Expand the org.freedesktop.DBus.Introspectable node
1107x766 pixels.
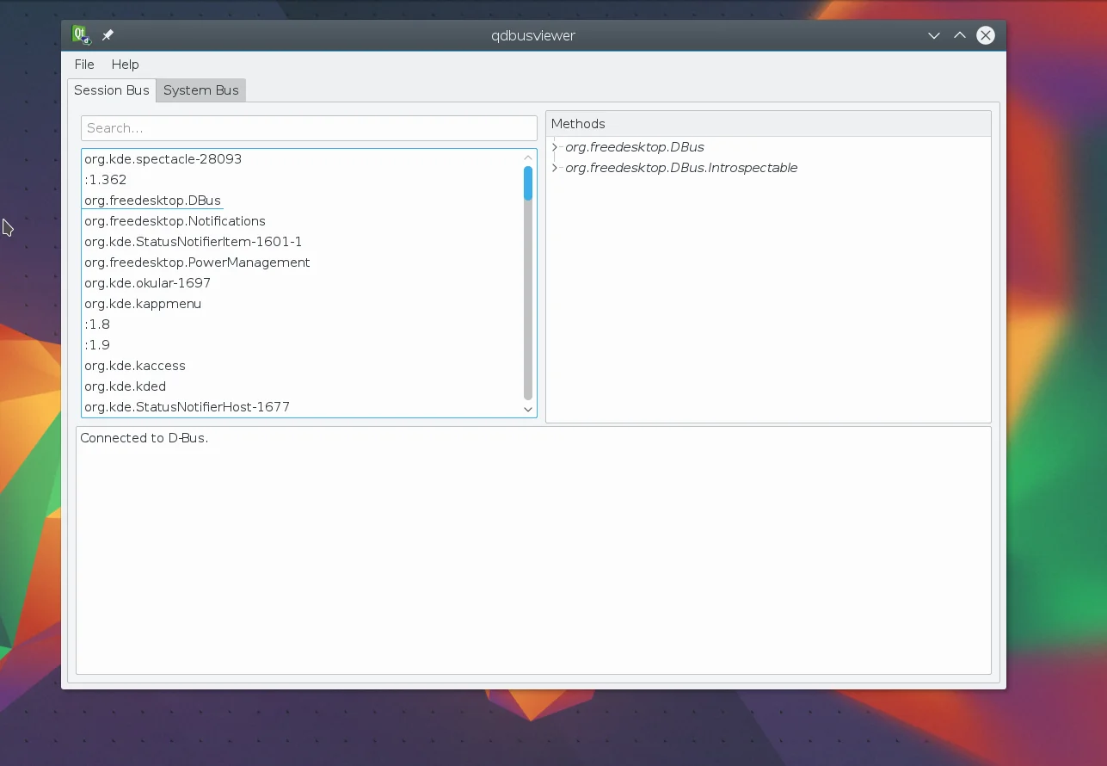(555, 168)
